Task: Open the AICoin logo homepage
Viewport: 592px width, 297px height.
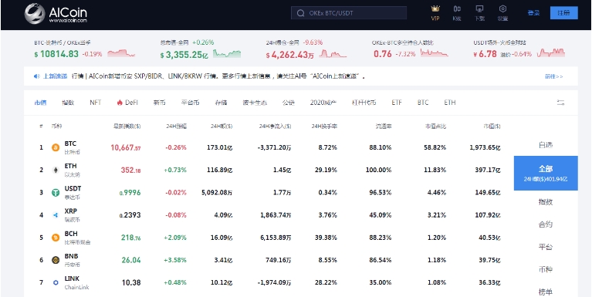Action: click(56, 14)
